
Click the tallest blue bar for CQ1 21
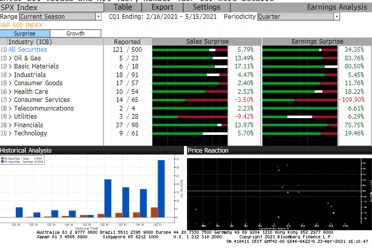(161, 188)
